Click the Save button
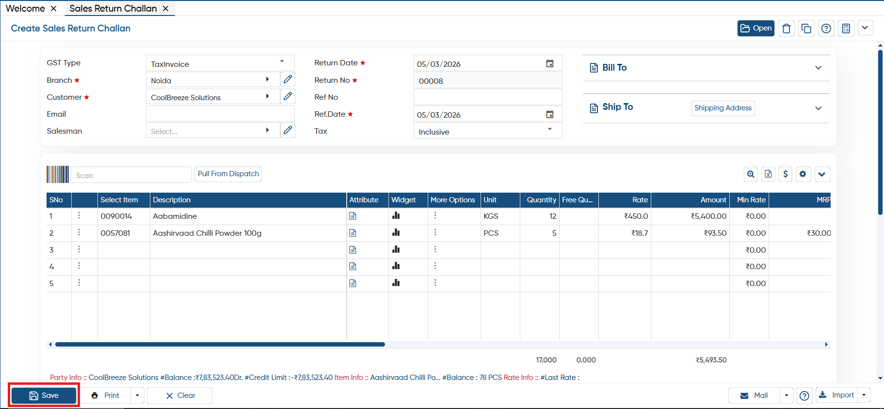 click(x=44, y=395)
